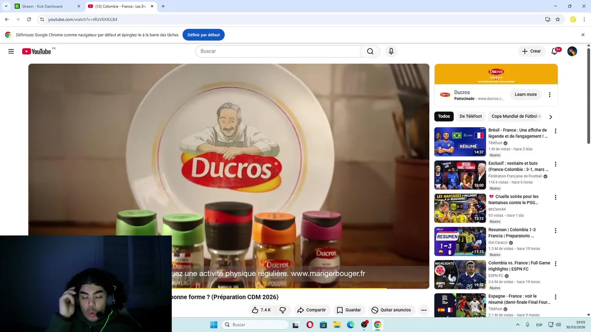The height and width of the screenshot is (332, 591).
Task: Click Learn more on Ducros ad
Action: point(525,95)
